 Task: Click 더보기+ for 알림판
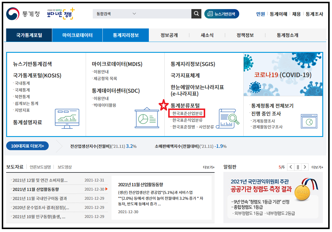(317, 167)
